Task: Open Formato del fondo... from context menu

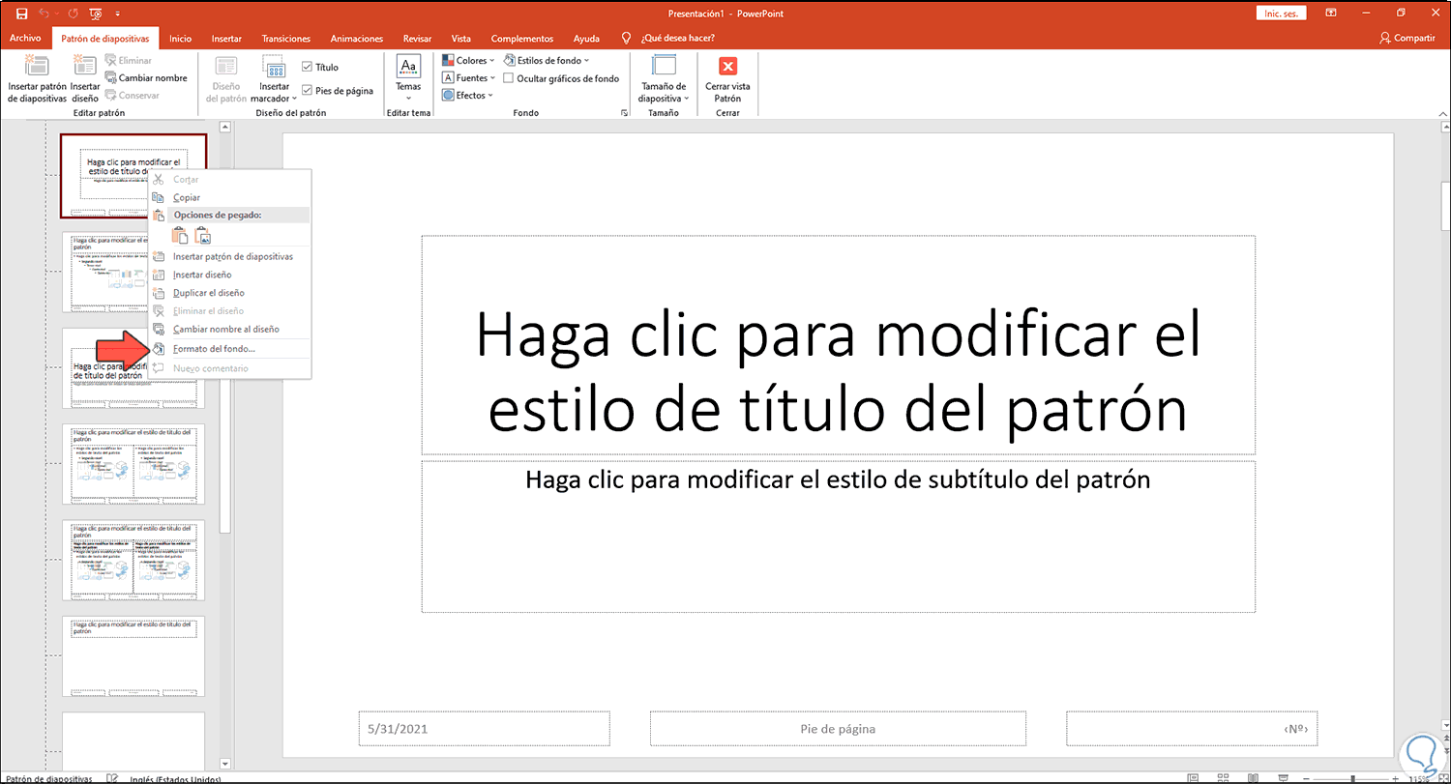Action: [x=230, y=348]
